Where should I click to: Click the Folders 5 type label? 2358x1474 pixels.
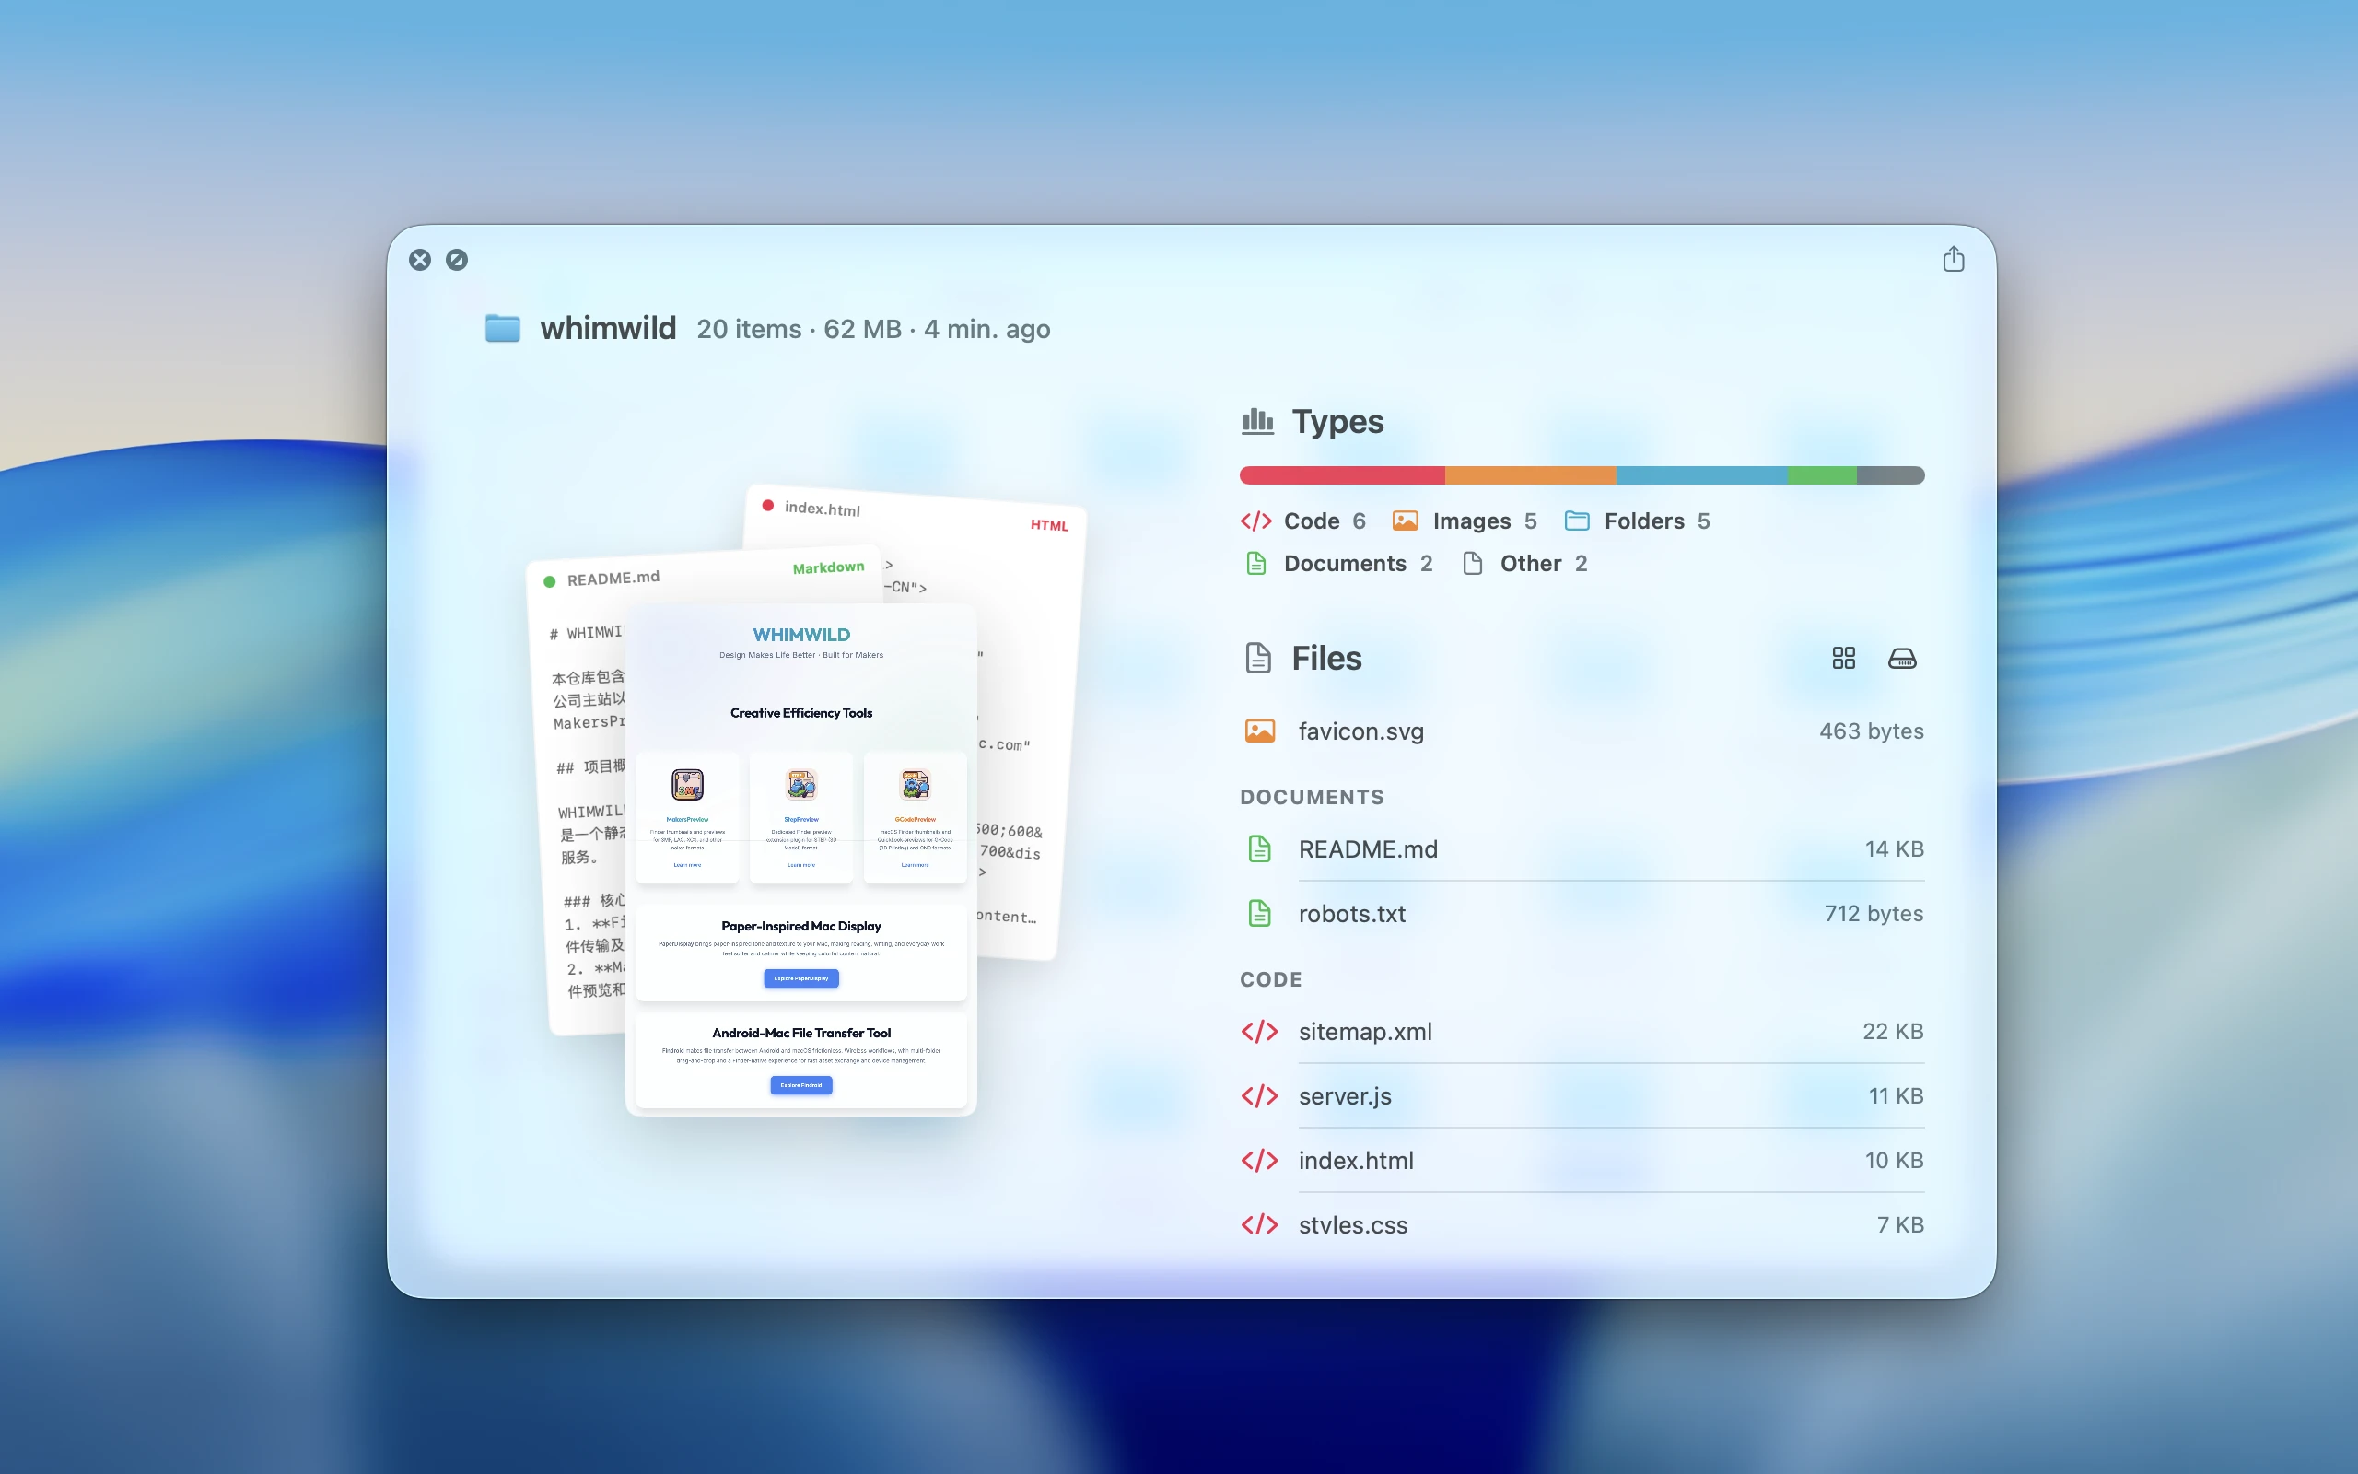click(x=1656, y=521)
